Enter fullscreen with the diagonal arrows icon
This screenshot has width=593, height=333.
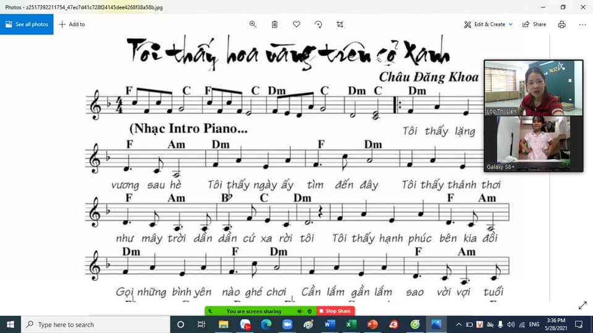click(582, 305)
